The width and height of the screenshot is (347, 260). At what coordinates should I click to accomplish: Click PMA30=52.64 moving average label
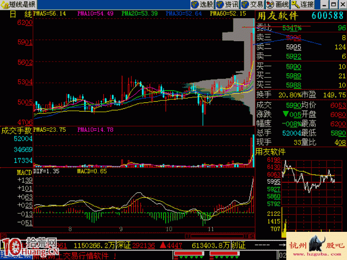pos(184,14)
